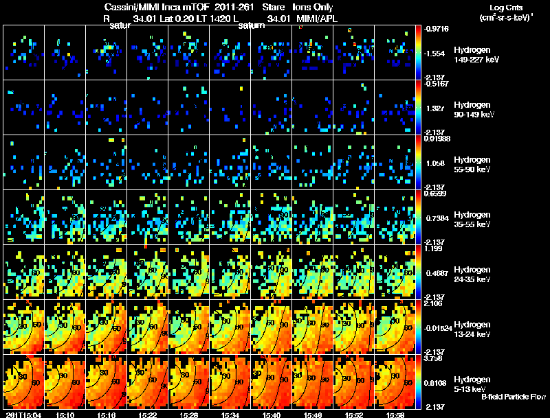Viewport: 550px width, 418px height.
Task: Select the '-0.01524' color scale value
Action: [x=438, y=328]
